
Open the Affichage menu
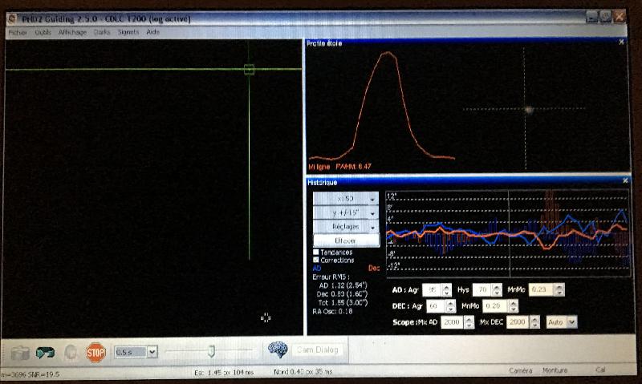(x=72, y=32)
